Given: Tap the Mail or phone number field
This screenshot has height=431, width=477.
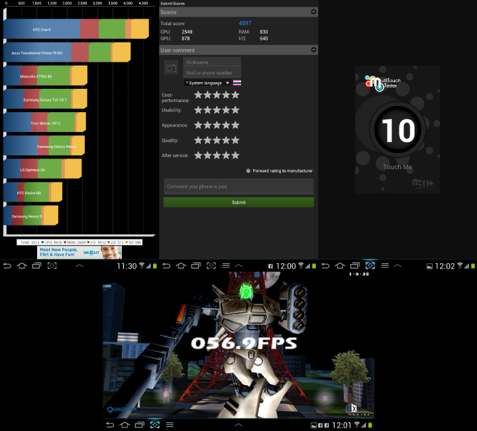Looking at the screenshot, I should (x=212, y=73).
